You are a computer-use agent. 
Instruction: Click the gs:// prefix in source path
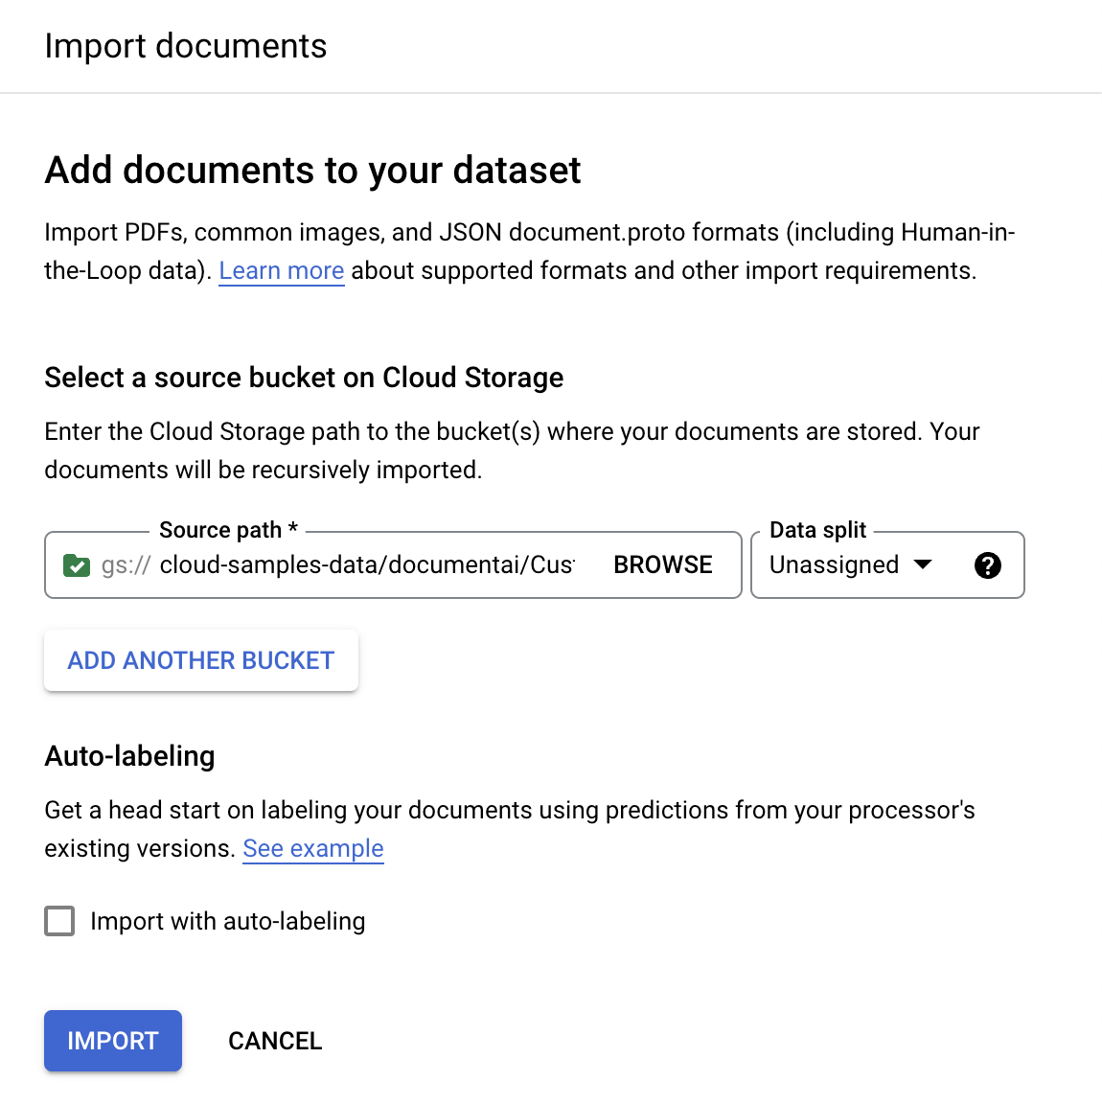pos(126,565)
